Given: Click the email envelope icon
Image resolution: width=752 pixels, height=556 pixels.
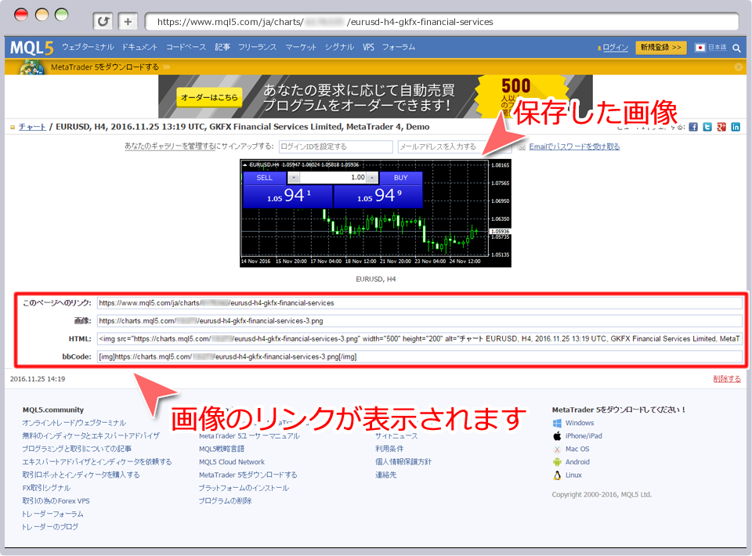Looking at the screenshot, I should [x=521, y=147].
